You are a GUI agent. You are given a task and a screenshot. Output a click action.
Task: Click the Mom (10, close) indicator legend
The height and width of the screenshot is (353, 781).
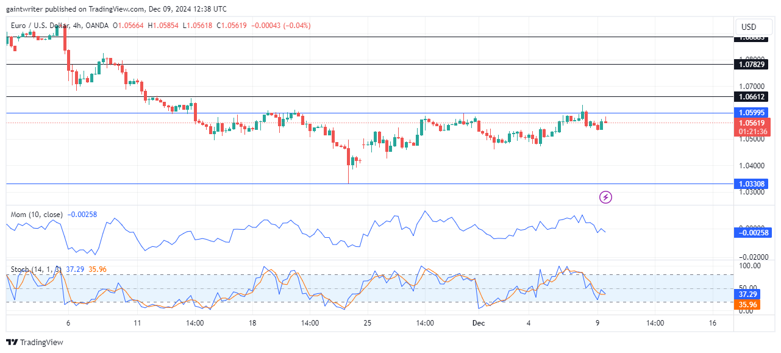[37, 215]
